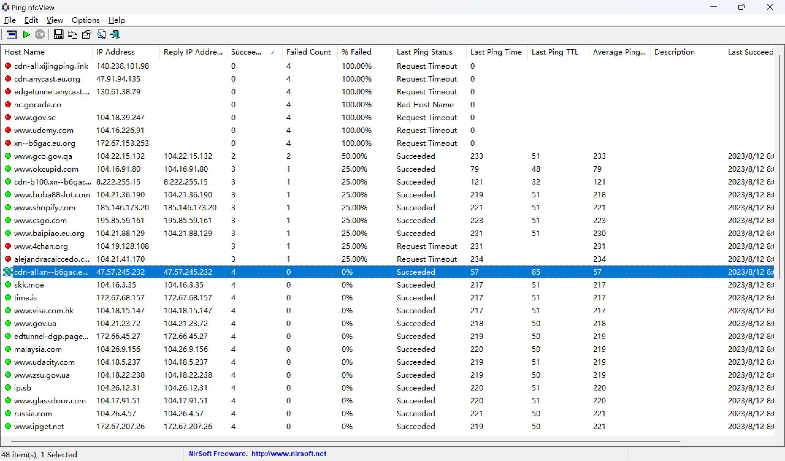Select the edtunnel-dgp.page row
Viewport: 785px width, 461px height.
pos(388,337)
